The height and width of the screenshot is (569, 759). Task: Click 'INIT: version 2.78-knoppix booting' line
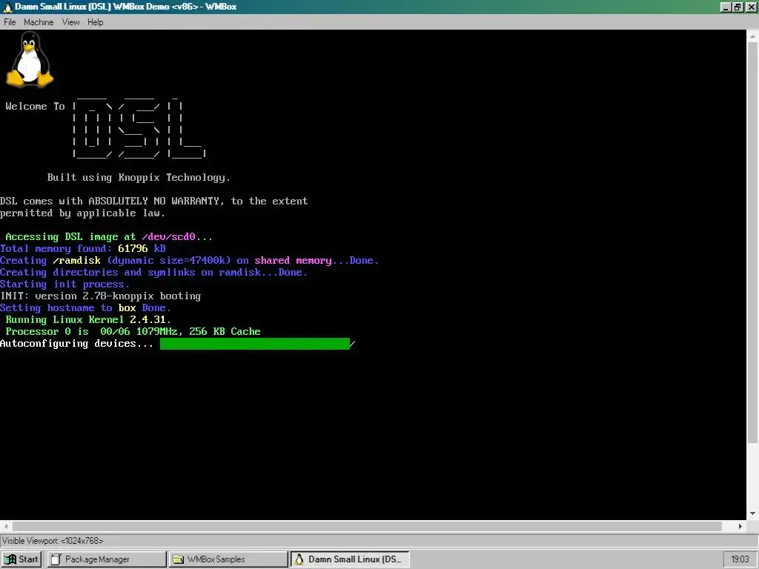click(100, 296)
